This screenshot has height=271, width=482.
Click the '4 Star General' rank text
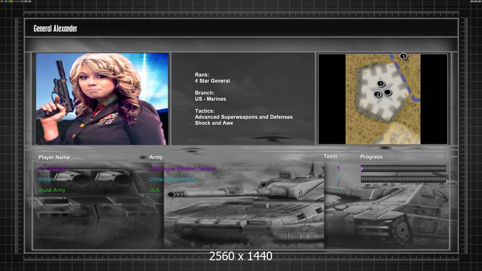pos(213,81)
